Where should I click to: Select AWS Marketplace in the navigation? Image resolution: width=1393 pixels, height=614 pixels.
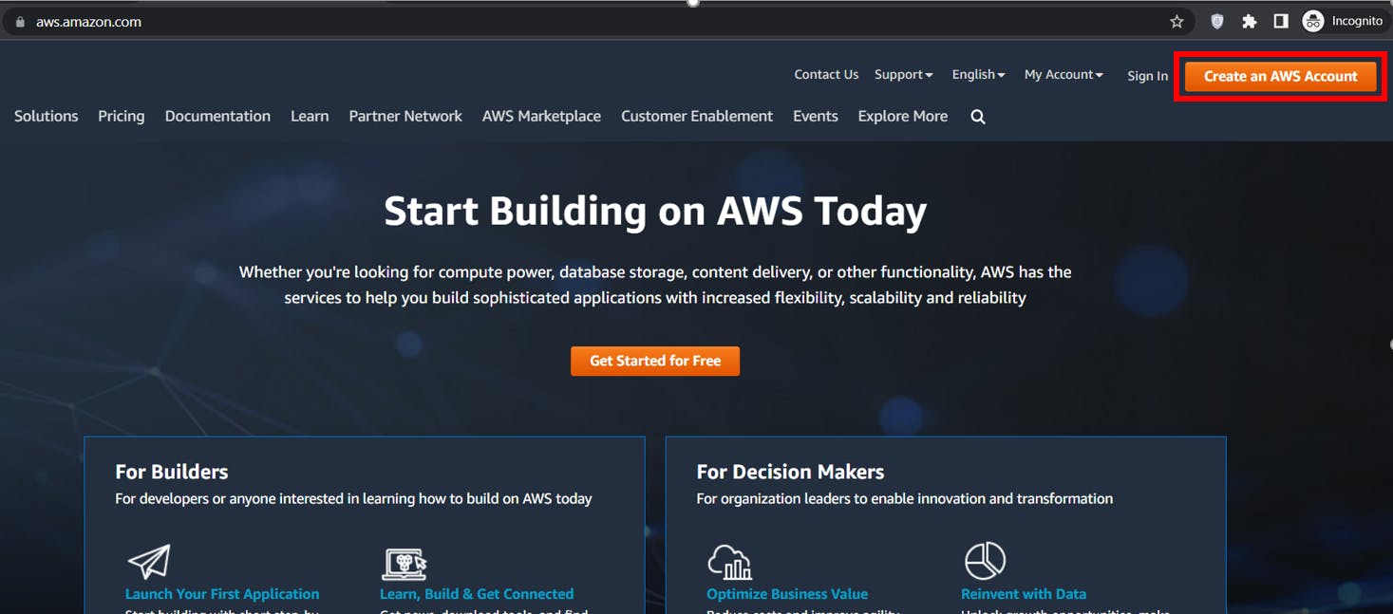[541, 116]
